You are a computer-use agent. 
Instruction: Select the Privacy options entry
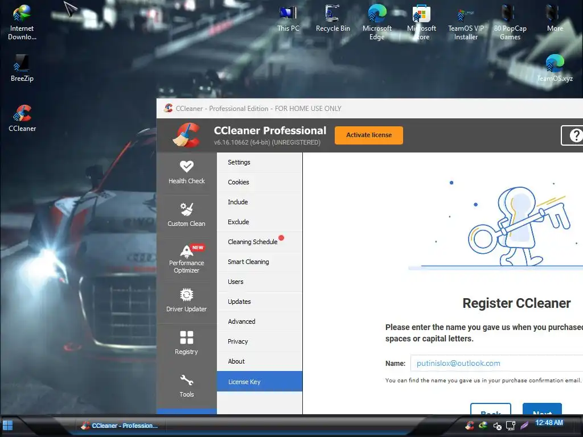point(260,341)
